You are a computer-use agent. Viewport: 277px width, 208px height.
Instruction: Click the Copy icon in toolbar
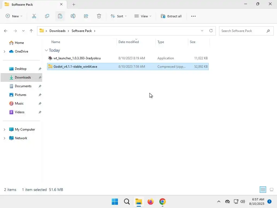coord(47,16)
